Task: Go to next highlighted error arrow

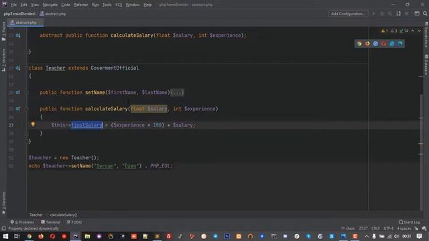Action: coord(419,31)
